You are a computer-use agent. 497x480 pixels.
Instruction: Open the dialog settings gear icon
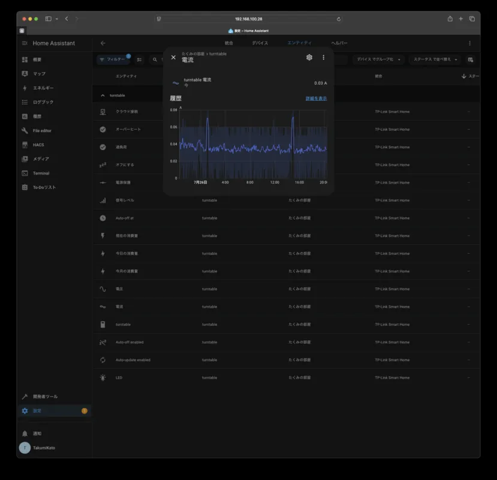(x=309, y=58)
